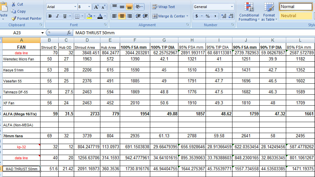Toggle Bold formatting
315x177 pixels.
click(50, 16)
